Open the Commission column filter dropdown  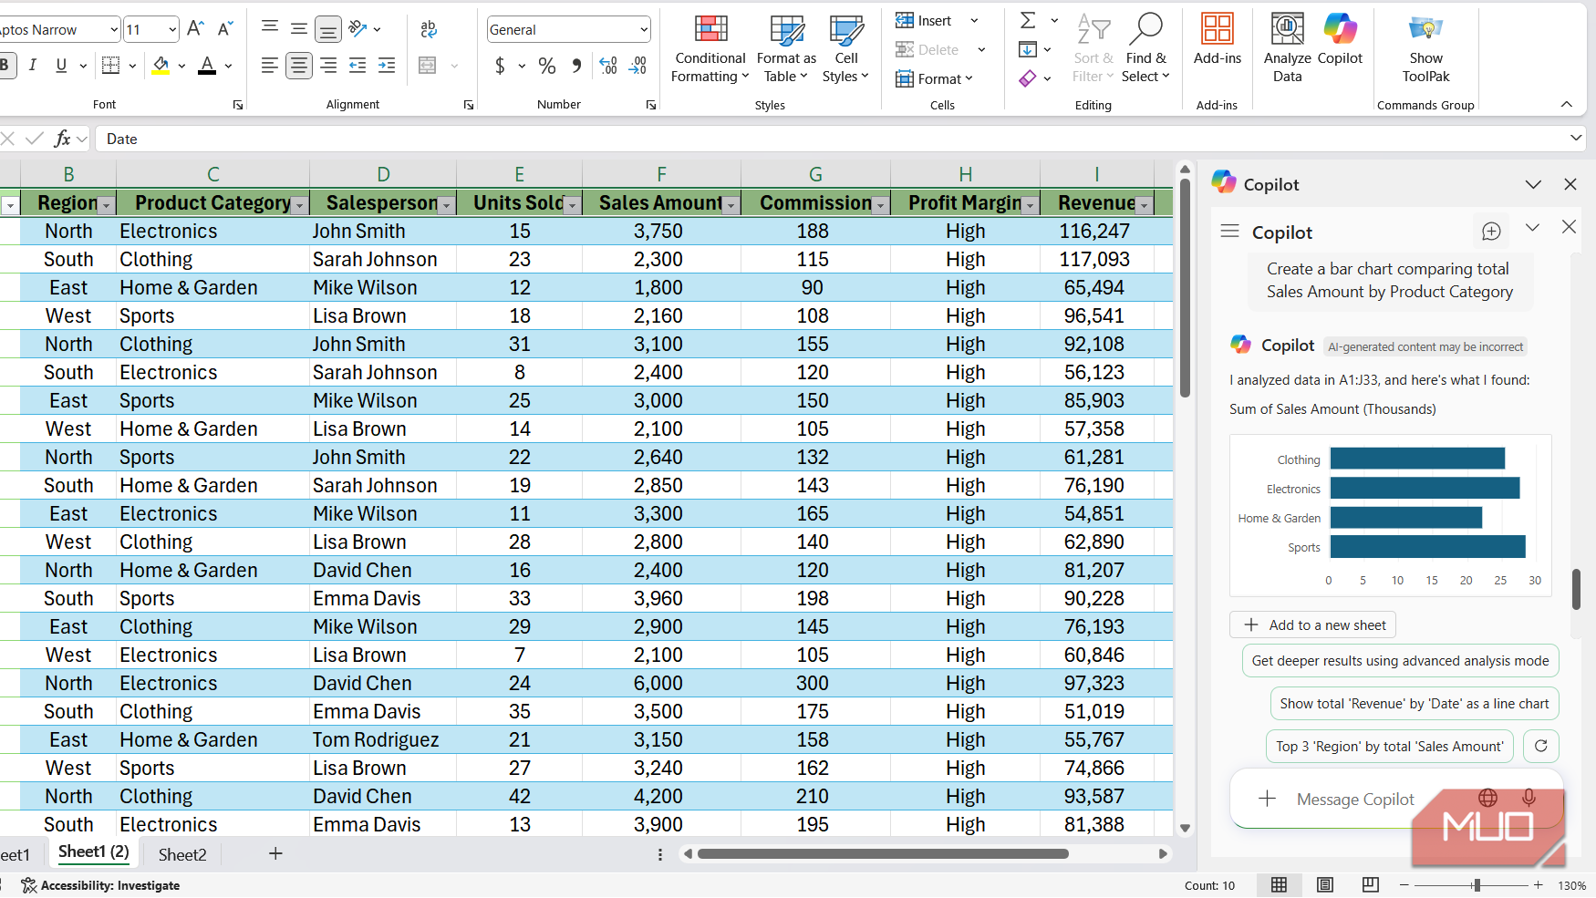point(881,206)
